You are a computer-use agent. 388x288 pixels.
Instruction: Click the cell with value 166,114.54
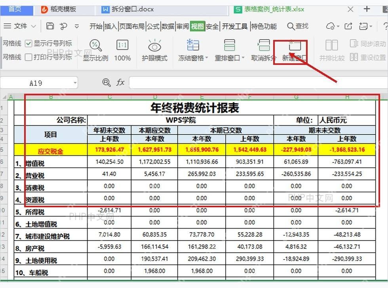point(154,247)
